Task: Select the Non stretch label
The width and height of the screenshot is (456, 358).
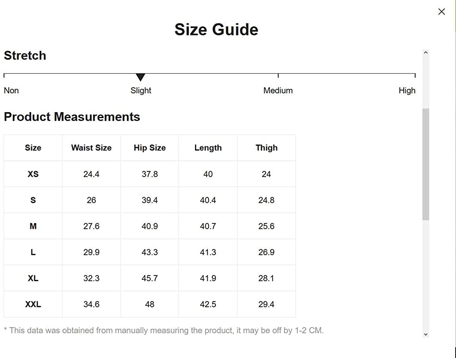Action: 11,91
